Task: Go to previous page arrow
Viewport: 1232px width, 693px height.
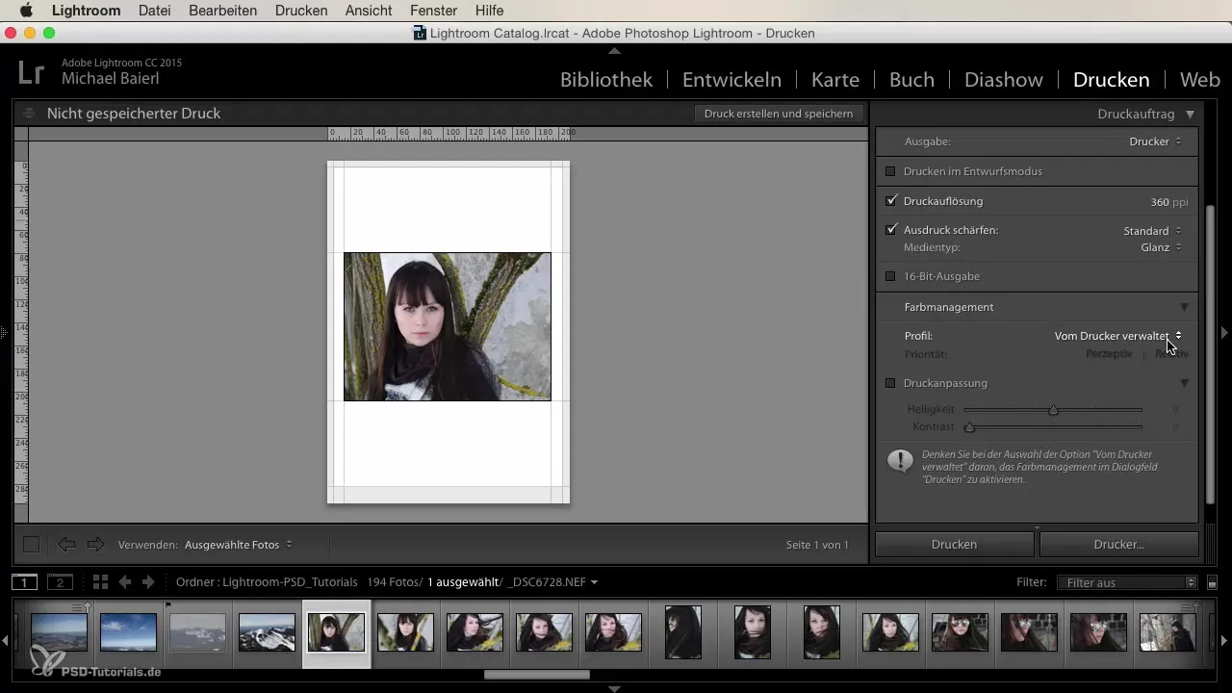Action: click(x=66, y=545)
